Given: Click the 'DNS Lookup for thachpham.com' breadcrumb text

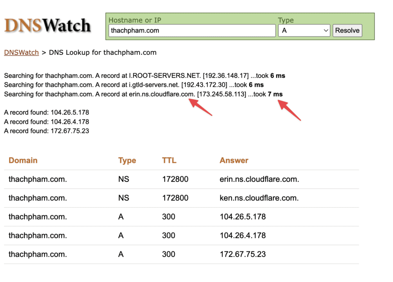Looking at the screenshot, I should pyautogui.click(x=102, y=52).
